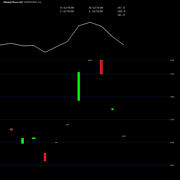This screenshot has height=180, width=180.
Task: Click the "OL: 0" readout
Action: coord(121,15)
